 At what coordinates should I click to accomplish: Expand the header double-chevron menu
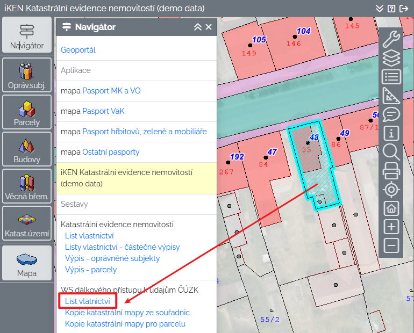tap(380, 9)
